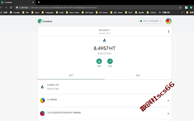Click the green send arrow icon
194x121 pixels.
(110, 61)
